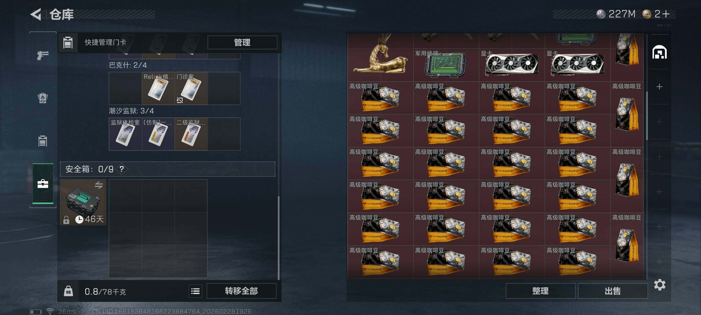Viewport: 701px width, 315px height.
Task: Select the 门诊室 keycard
Action: coord(191,88)
